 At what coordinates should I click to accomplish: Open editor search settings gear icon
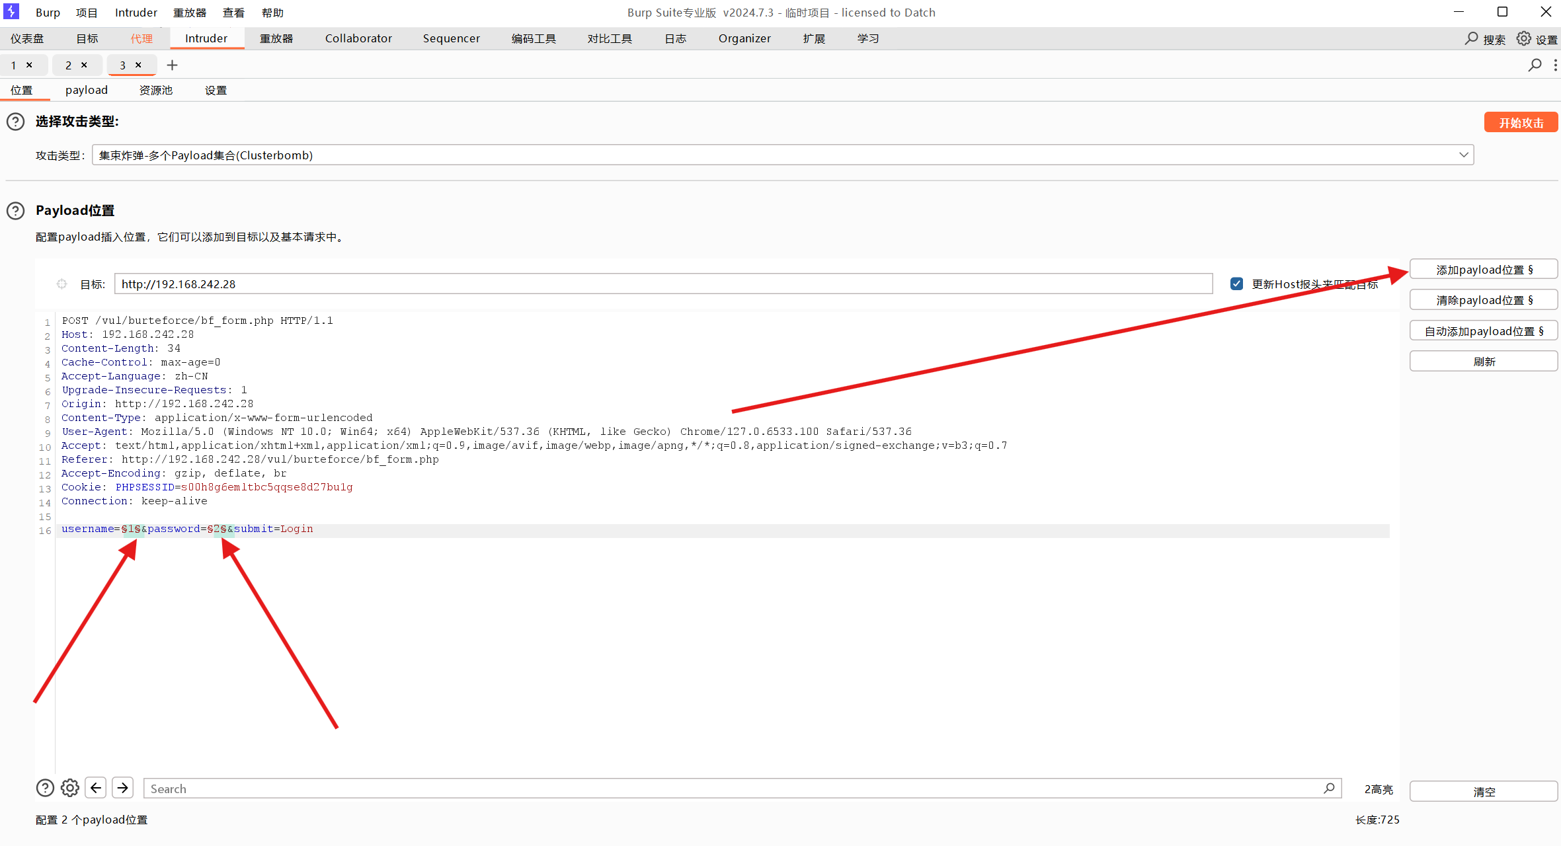coord(70,788)
